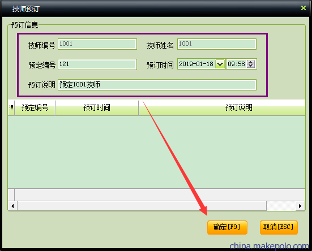Click the scrollbar left arrow
Screen dimensions: 312x251
coord(12,206)
